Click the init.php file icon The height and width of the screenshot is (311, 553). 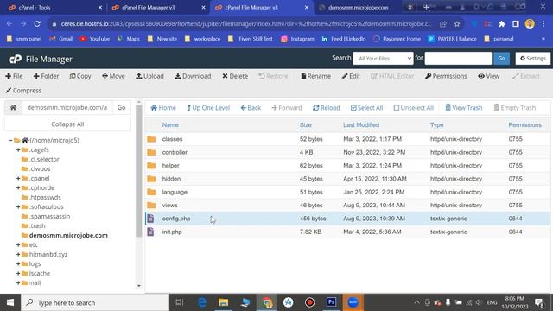[x=150, y=232]
